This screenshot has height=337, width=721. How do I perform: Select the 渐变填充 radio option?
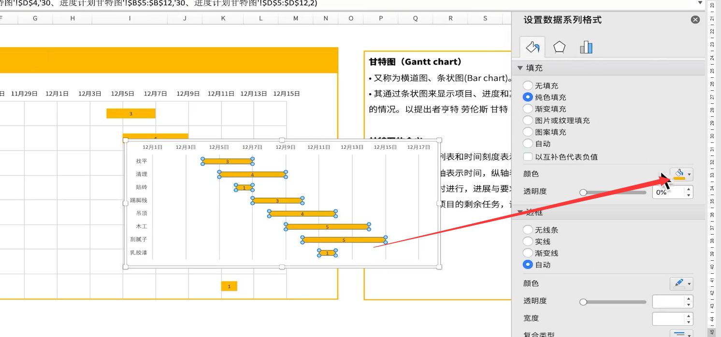pyautogui.click(x=528, y=109)
